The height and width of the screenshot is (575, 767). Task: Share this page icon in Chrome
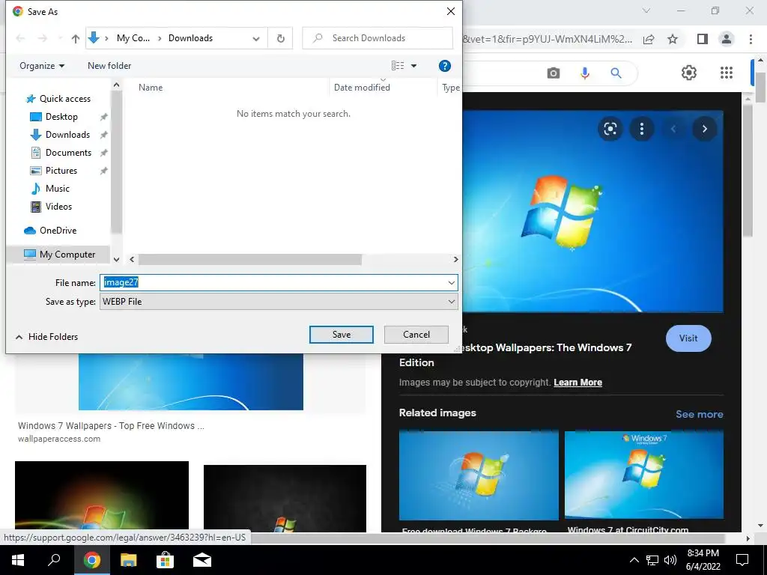pos(649,39)
